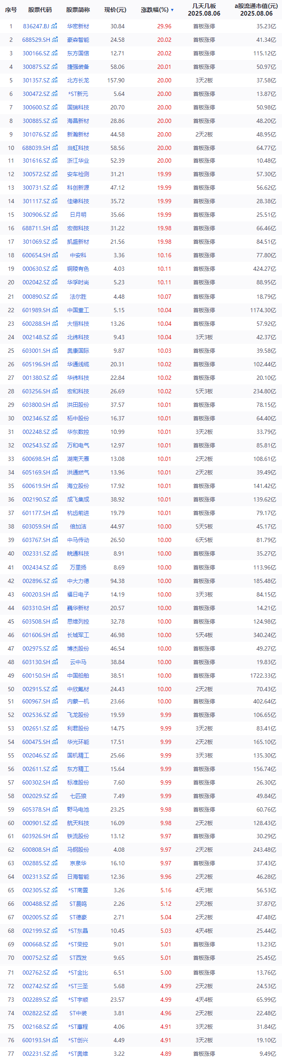The image size is (282, 1060).
Task: Show chart via icon beside 600698.SH
Action: (x=54, y=459)
